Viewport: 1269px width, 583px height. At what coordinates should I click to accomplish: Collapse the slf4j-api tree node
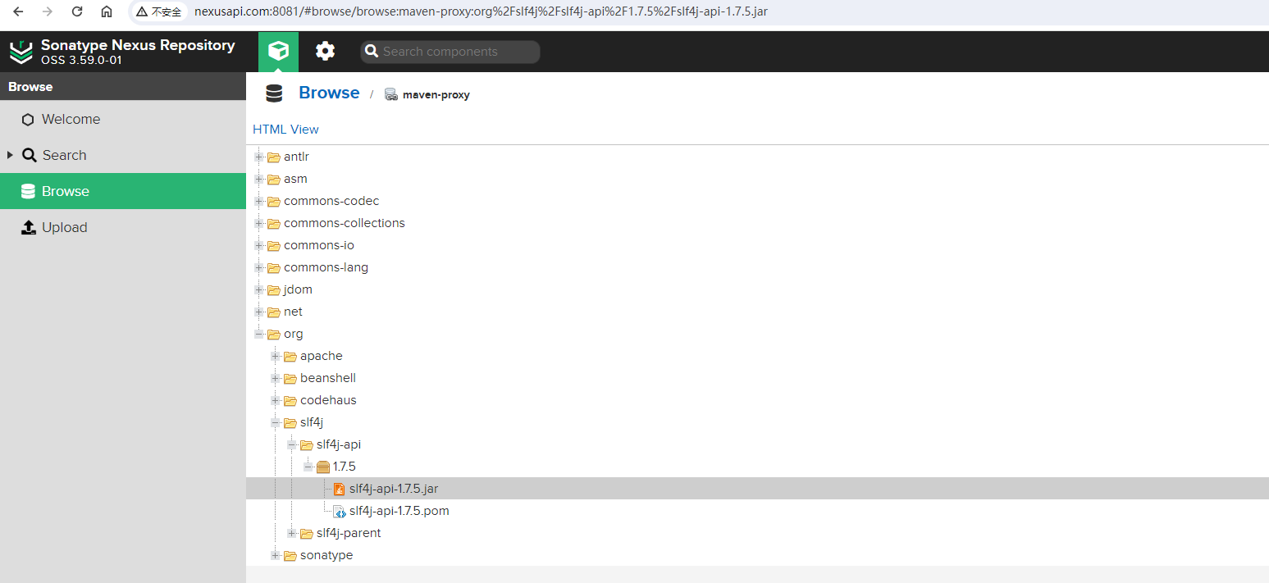coord(292,444)
